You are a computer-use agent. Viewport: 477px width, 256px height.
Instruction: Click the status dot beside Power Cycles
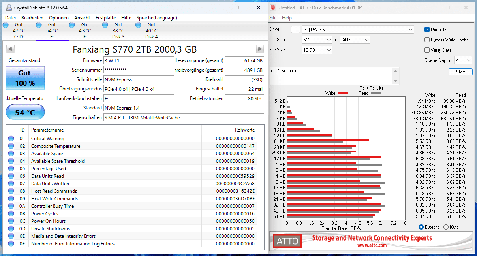point(11,213)
